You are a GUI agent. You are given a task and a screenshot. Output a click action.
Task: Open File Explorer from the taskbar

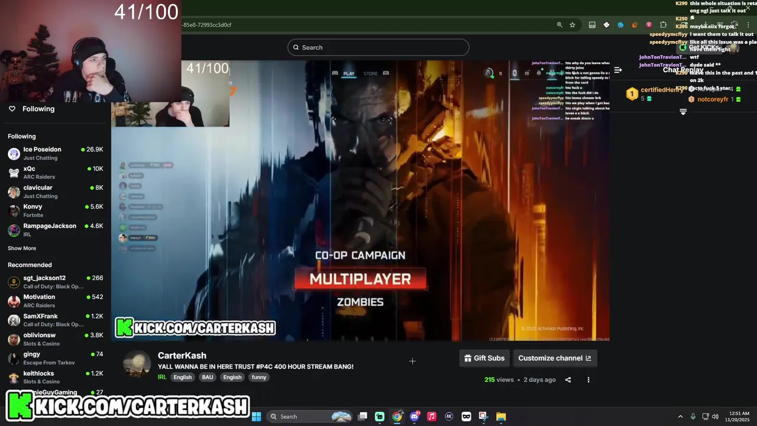pyautogui.click(x=500, y=417)
